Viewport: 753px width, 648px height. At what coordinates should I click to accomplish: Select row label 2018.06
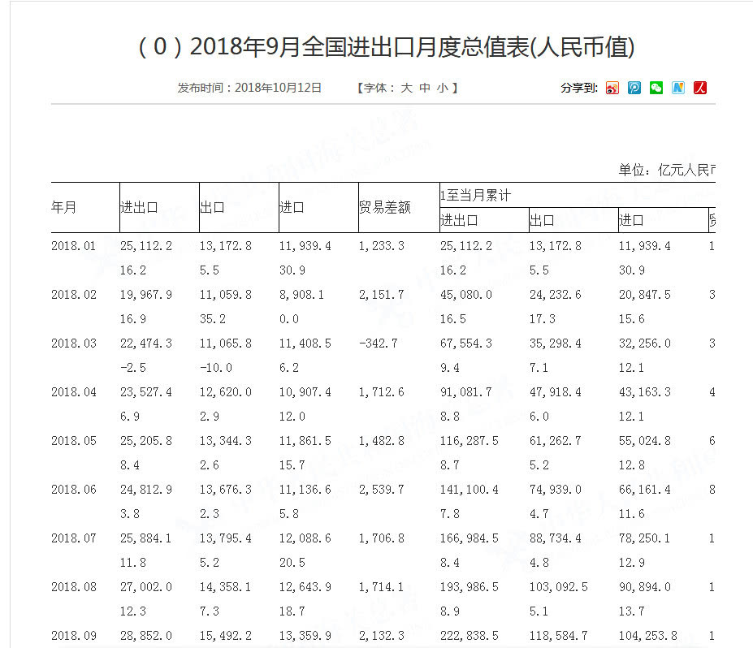tap(74, 490)
